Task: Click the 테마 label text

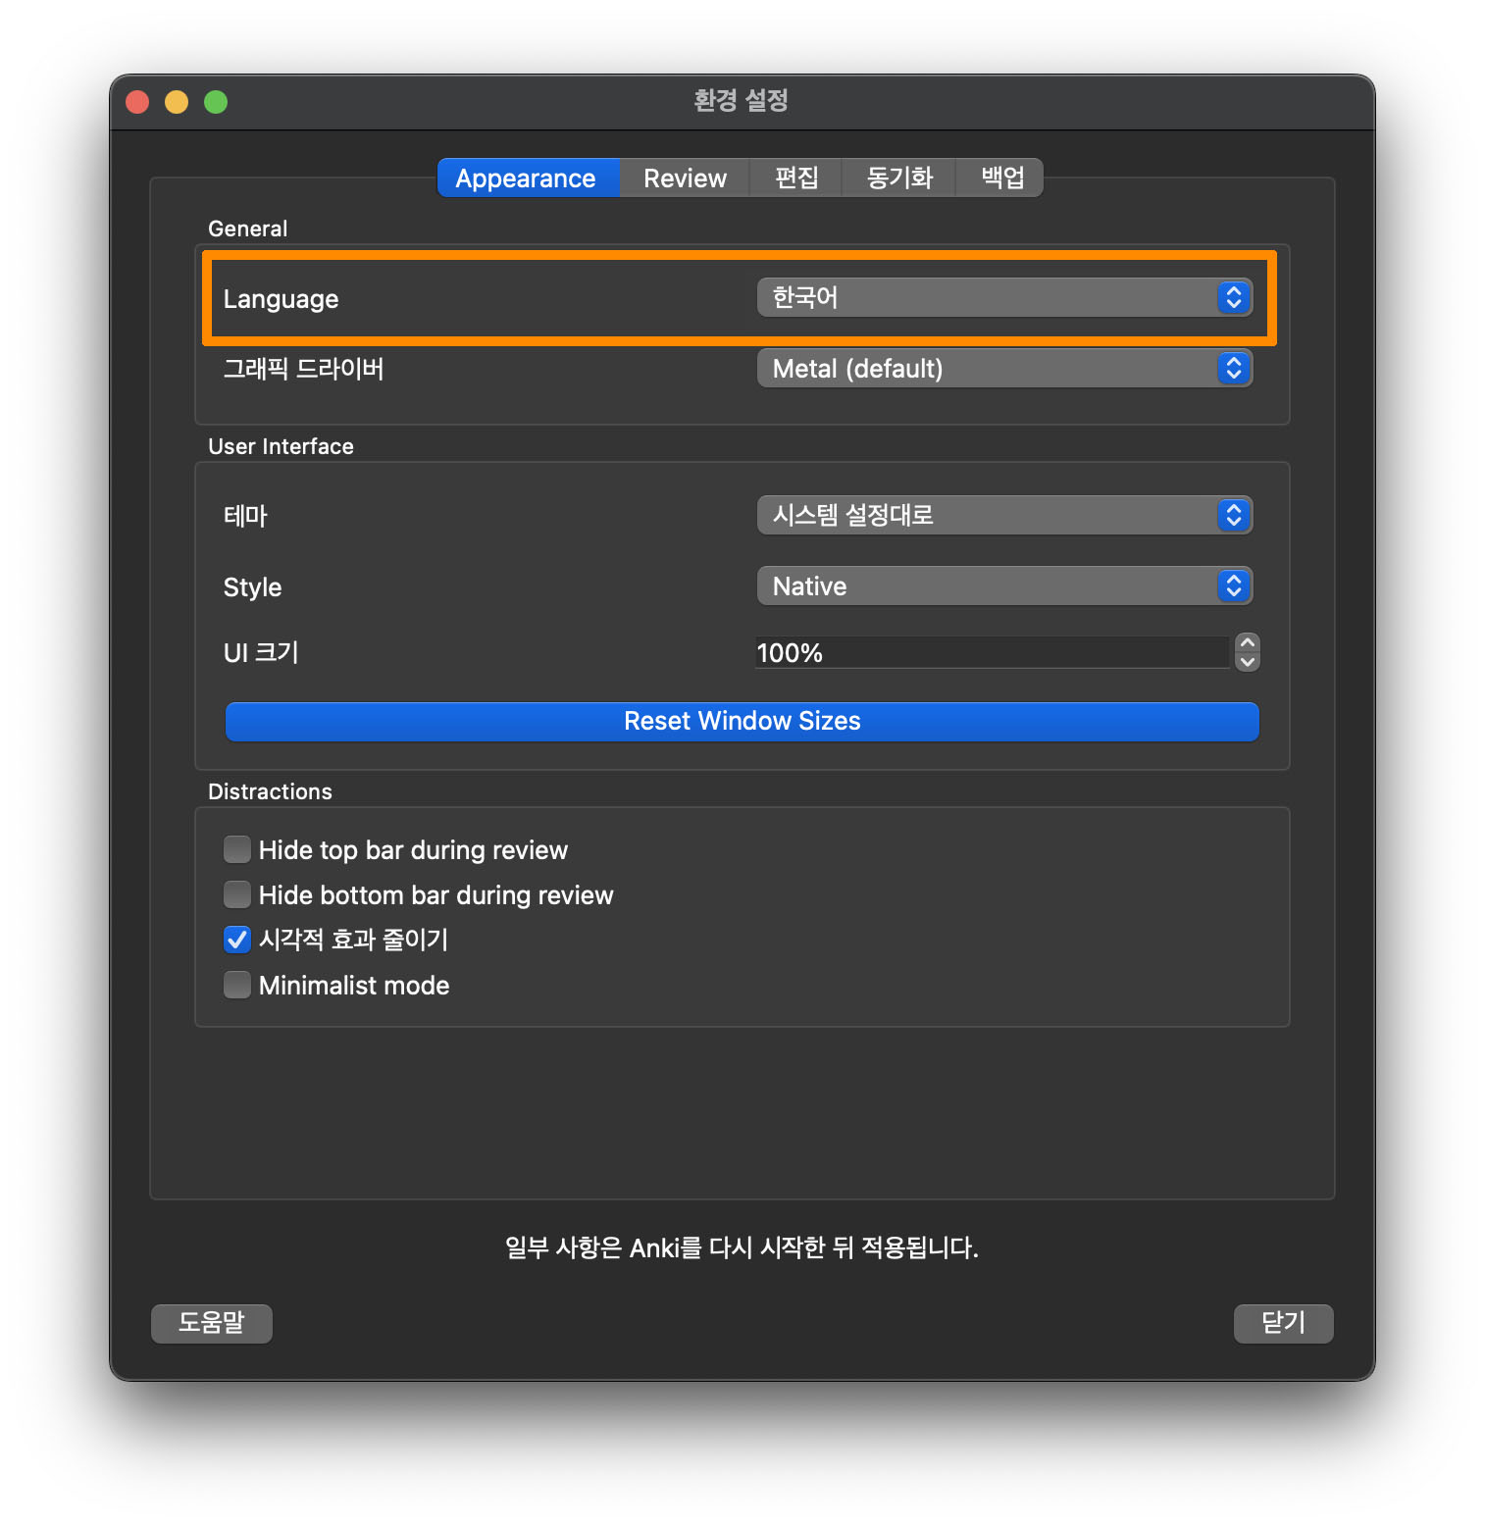Action: pyautogui.click(x=245, y=516)
